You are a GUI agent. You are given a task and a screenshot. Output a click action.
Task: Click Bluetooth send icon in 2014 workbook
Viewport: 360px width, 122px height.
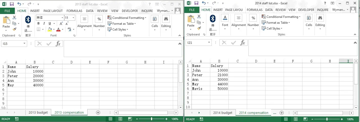[213, 19]
